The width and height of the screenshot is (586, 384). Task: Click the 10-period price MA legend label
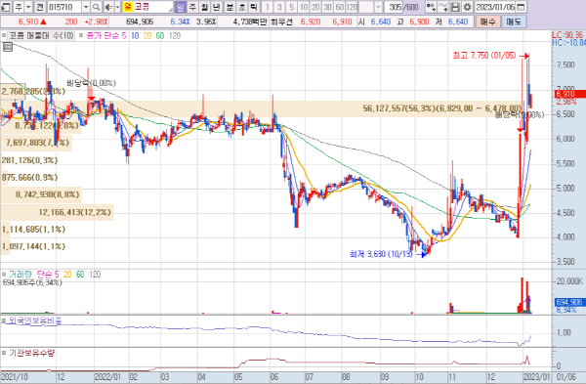click(135, 35)
